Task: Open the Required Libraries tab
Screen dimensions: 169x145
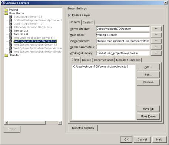Action: coord(128,60)
